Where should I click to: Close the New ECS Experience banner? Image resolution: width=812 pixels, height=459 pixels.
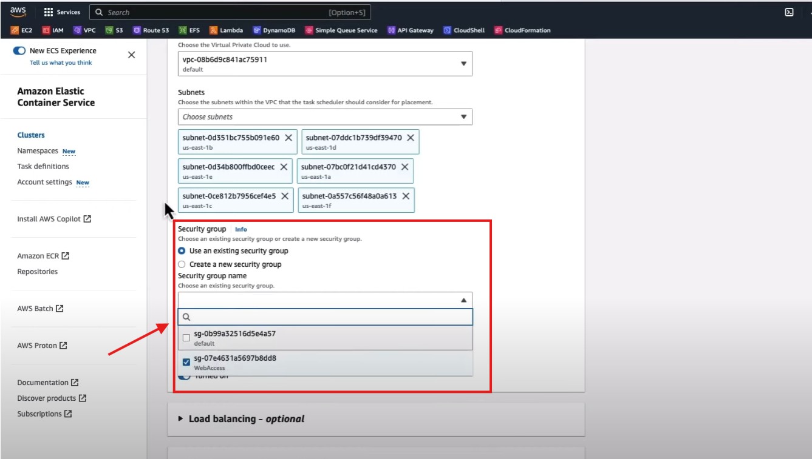[x=131, y=55]
